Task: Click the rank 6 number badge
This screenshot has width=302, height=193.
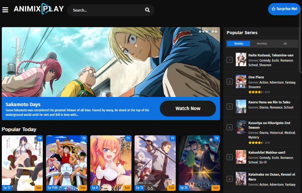Action: click(229, 179)
